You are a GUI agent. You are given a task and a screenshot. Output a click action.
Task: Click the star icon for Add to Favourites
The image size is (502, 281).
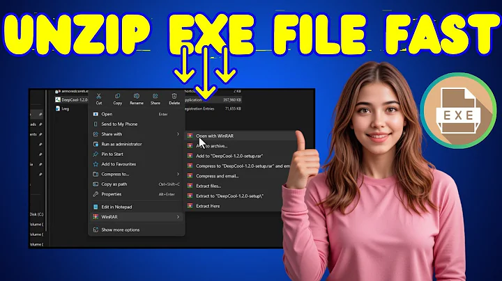pyautogui.click(x=96, y=164)
